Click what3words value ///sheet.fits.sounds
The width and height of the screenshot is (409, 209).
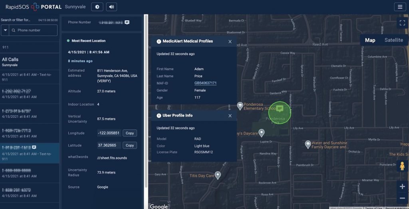click(112, 158)
